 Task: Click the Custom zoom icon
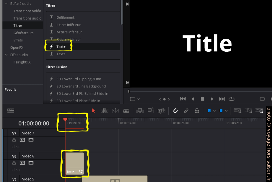(x=259, y=111)
